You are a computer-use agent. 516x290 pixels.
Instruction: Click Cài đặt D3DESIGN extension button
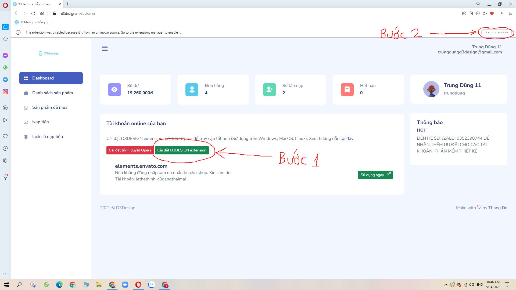pyautogui.click(x=182, y=150)
